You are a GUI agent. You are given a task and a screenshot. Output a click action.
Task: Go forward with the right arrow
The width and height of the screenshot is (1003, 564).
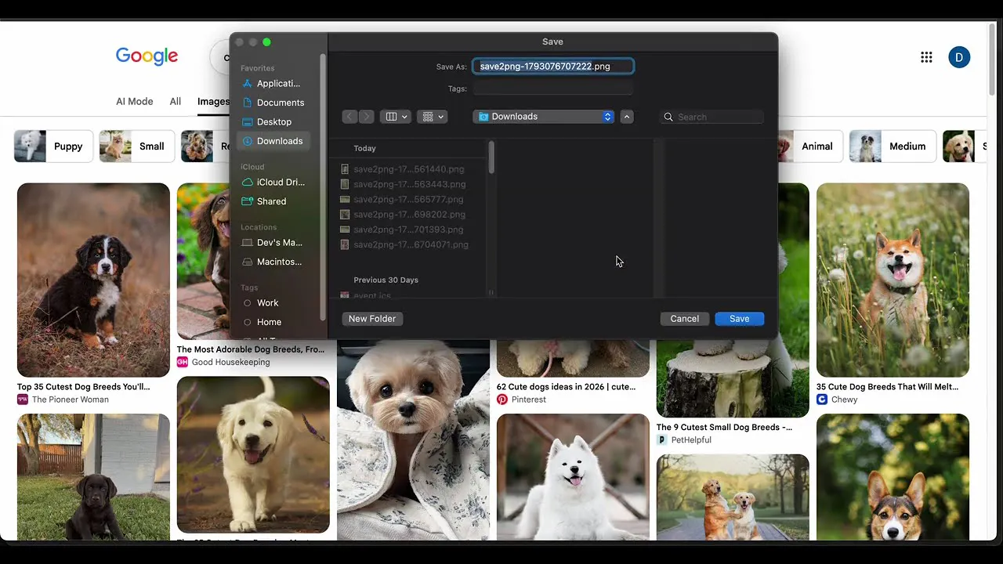[366, 117]
